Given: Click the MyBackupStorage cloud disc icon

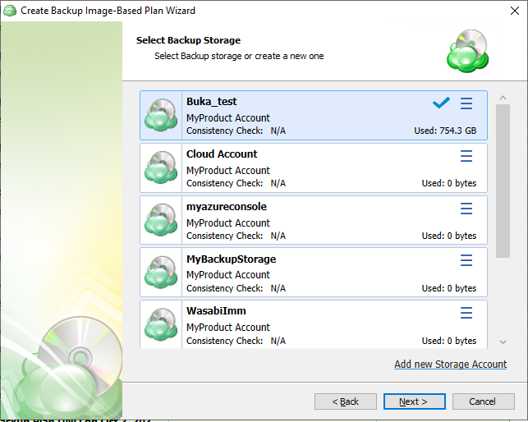Looking at the screenshot, I should click(x=162, y=273).
